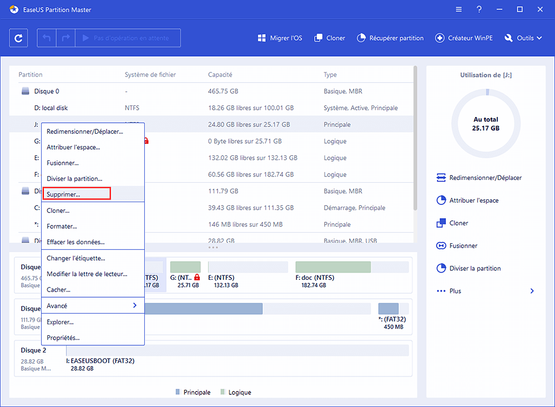Image resolution: width=555 pixels, height=407 pixels.
Task: Select Cacher in the context menu
Action: [x=93, y=289]
